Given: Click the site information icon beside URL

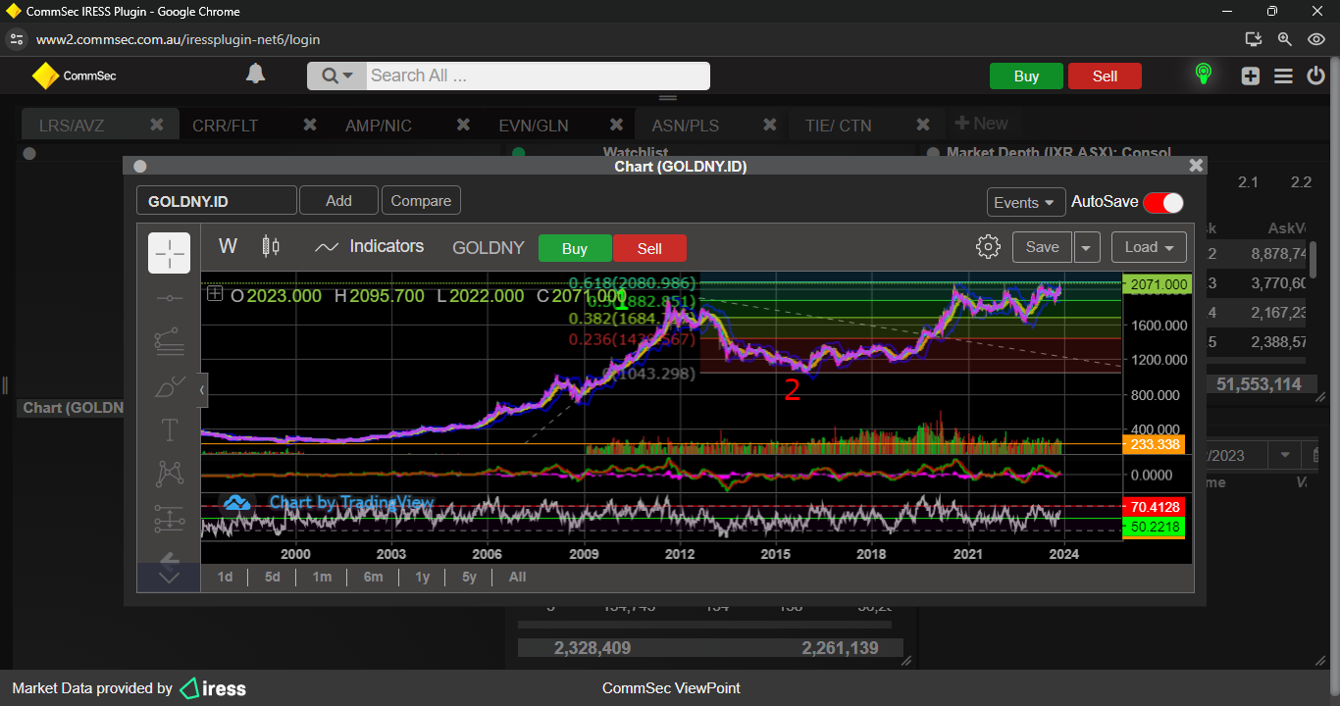Looking at the screenshot, I should pyautogui.click(x=16, y=39).
